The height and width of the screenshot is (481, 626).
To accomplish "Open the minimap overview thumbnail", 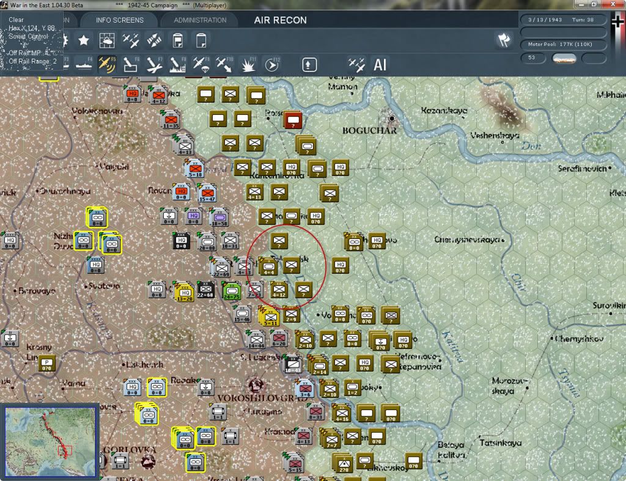I will pyautogui.click(x=50, y=441).
